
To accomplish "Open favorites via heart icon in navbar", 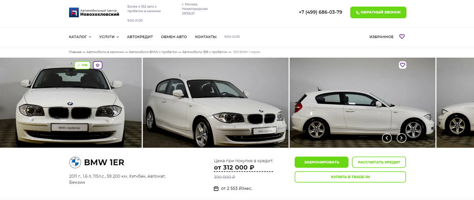I will point(402,37).
